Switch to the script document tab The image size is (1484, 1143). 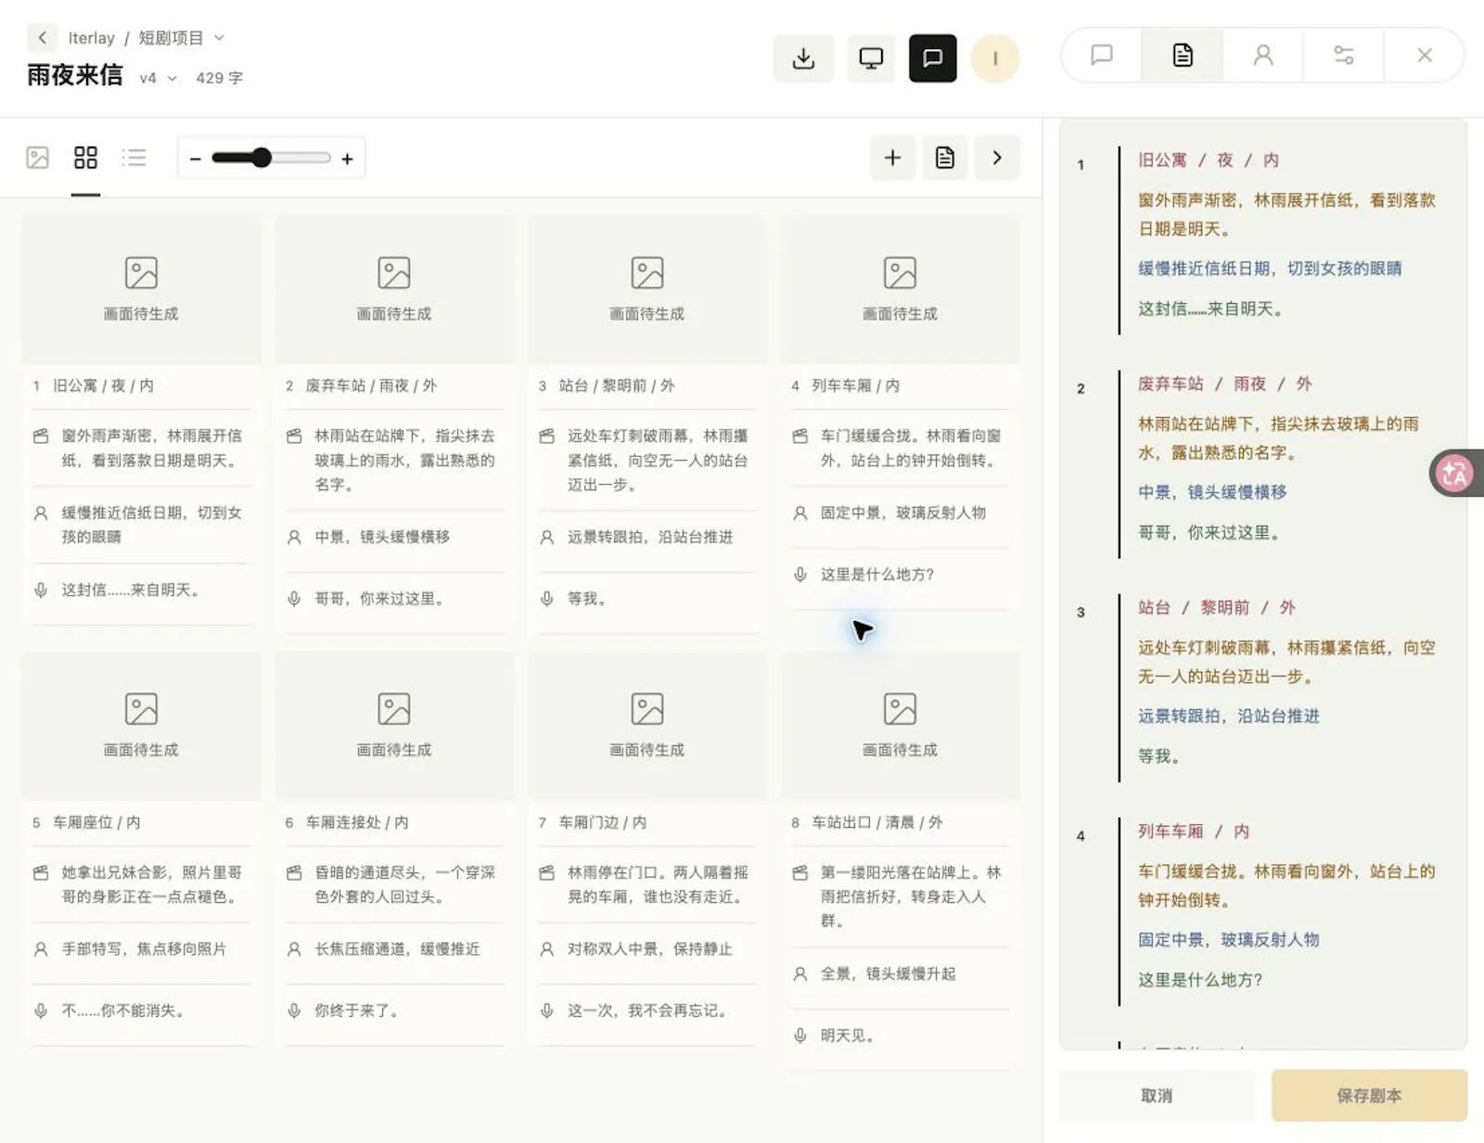[1183, 56]
